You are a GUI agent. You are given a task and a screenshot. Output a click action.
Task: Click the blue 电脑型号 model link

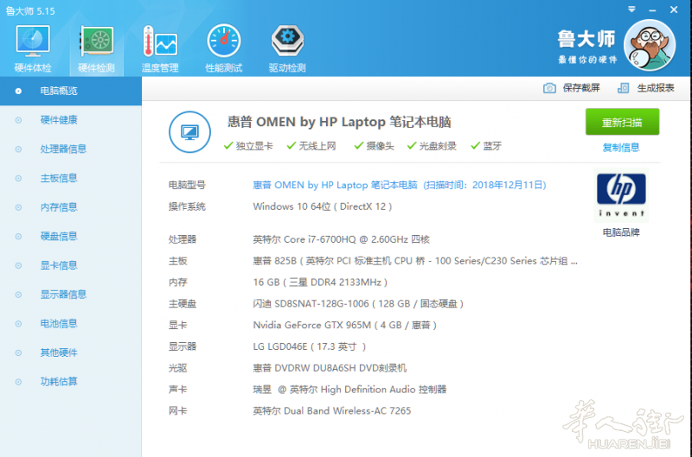(x=400, y=185)
